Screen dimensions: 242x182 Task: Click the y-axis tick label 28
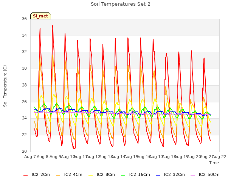pyautogui.click(x=24, y=85)
